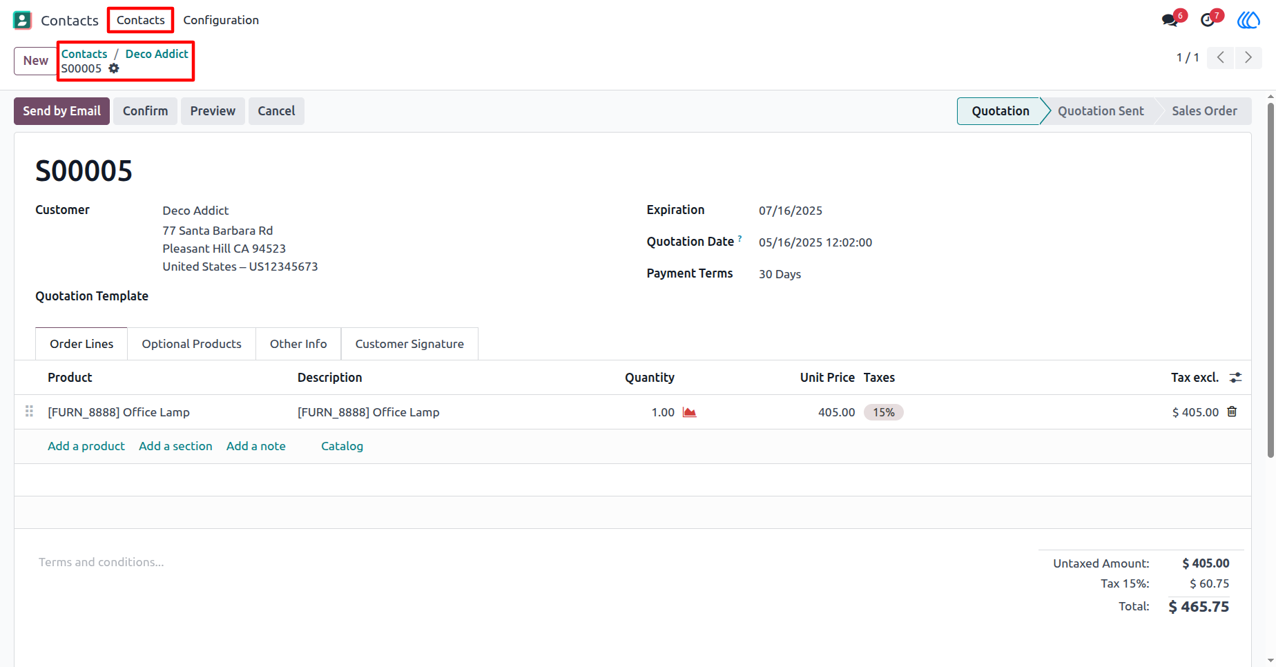This screenshot has width=1276, height=667.
Task: Confirm the quotation
Action: 145,111
